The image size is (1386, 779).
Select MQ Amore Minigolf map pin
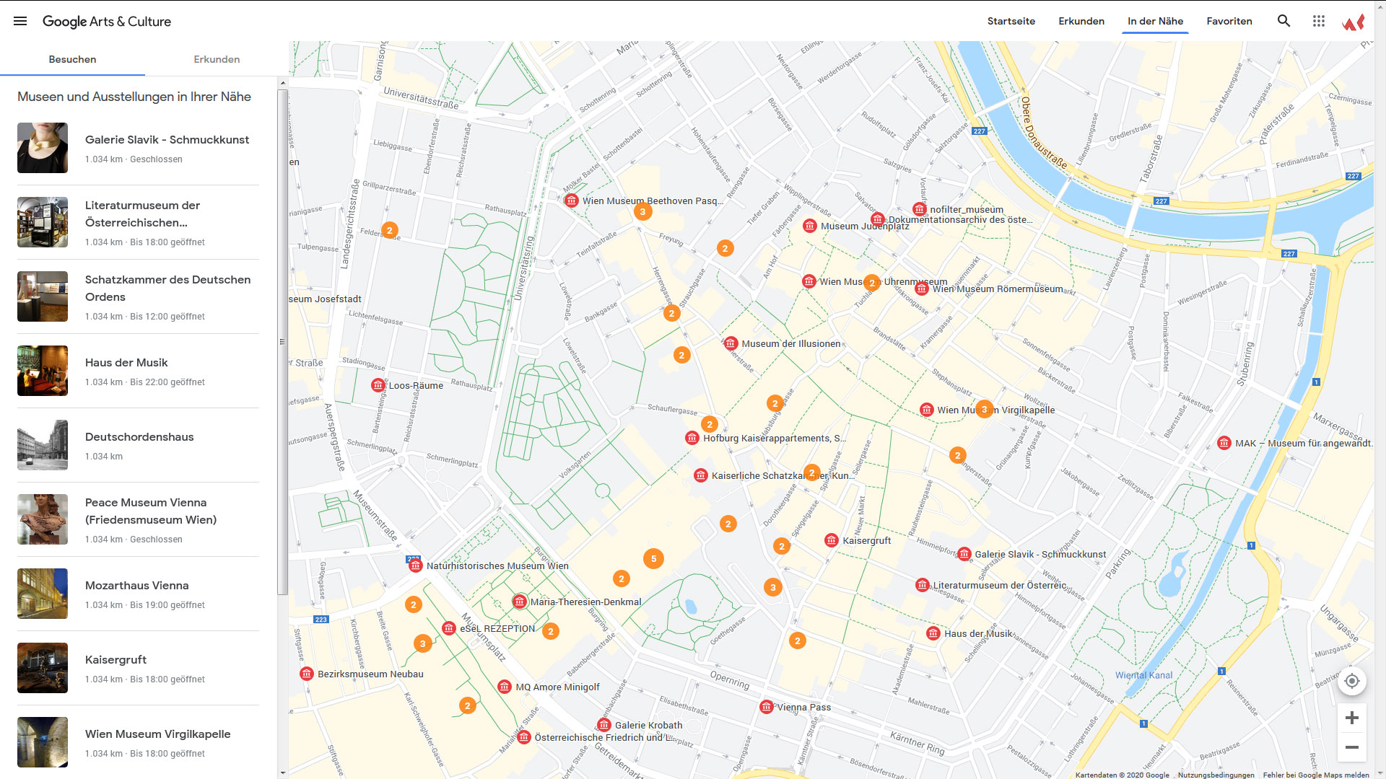click(x=505, y=687)
